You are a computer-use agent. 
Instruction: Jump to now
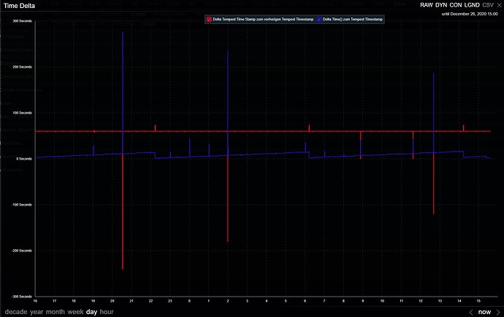coord(484,312)
